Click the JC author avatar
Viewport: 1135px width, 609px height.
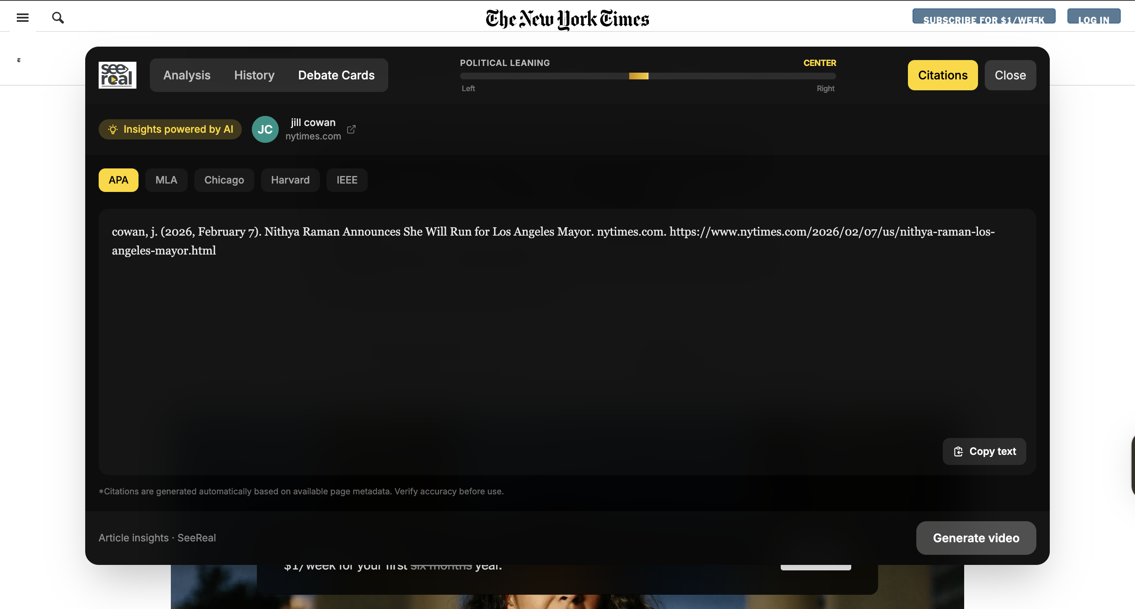(x=265, y=129)
